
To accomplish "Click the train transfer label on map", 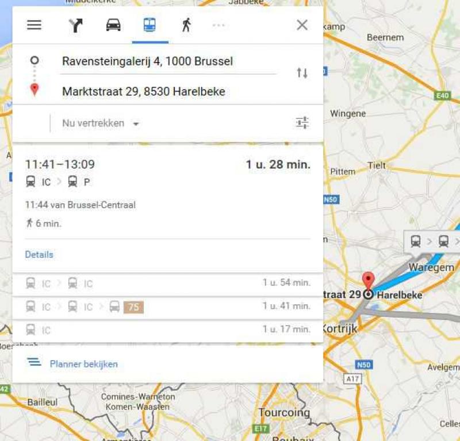I will coord(432,242).
